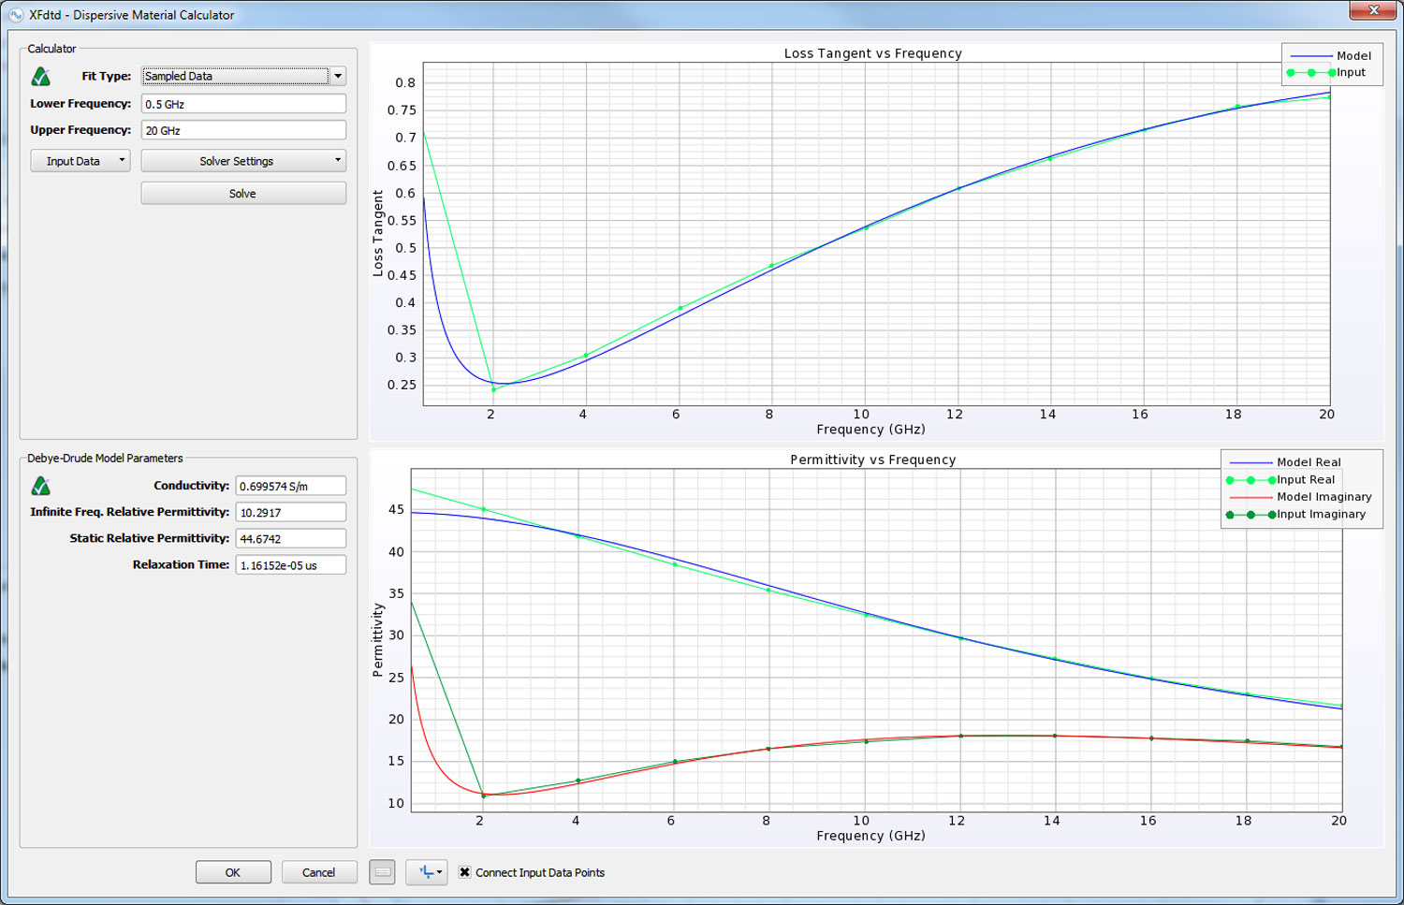Close the Dispersive Material Calculator window
The height and width of the screenshot is (905, 1404).
[x=1373, y=10]
